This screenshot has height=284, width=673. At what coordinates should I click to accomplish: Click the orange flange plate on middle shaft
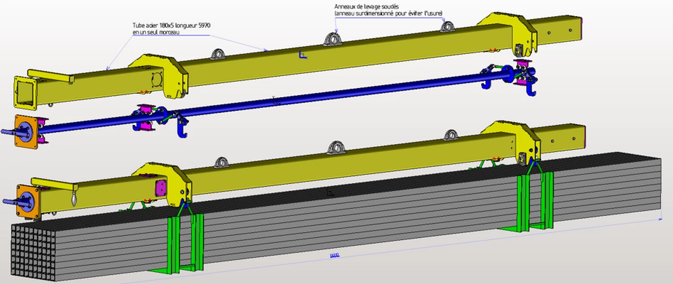pyautogui.click(x=26, y=130)
